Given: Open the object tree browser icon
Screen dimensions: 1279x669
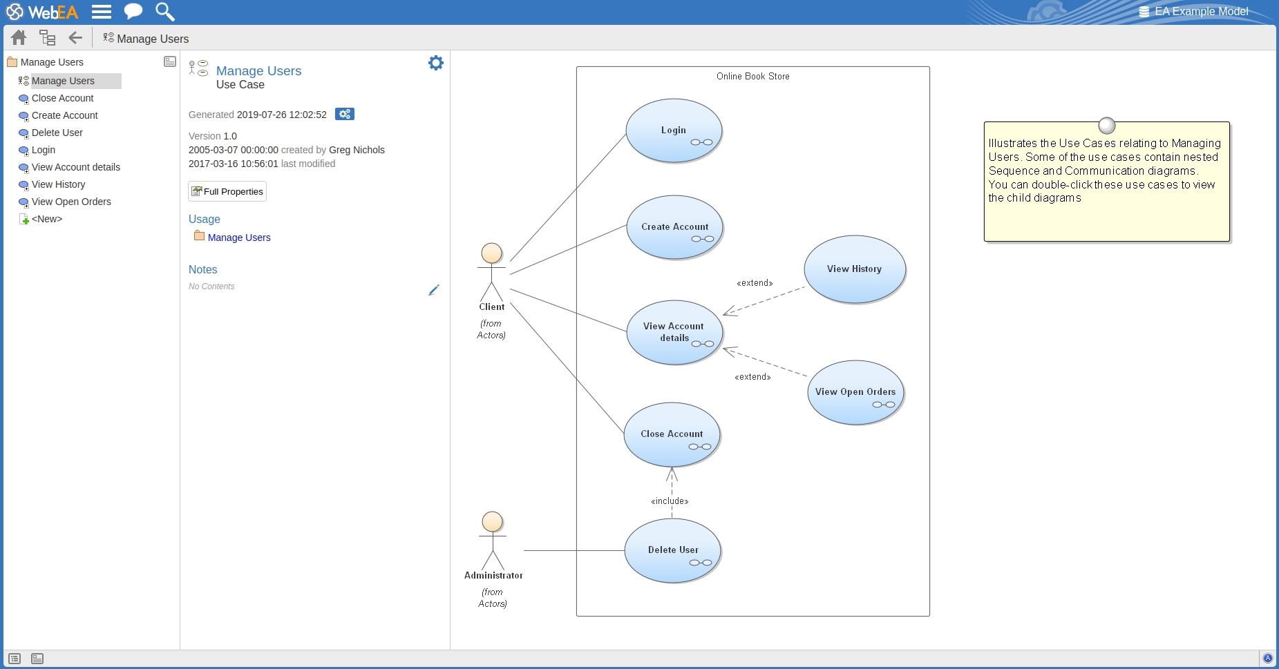Looking at the screenshot, I should click(47, 38).
